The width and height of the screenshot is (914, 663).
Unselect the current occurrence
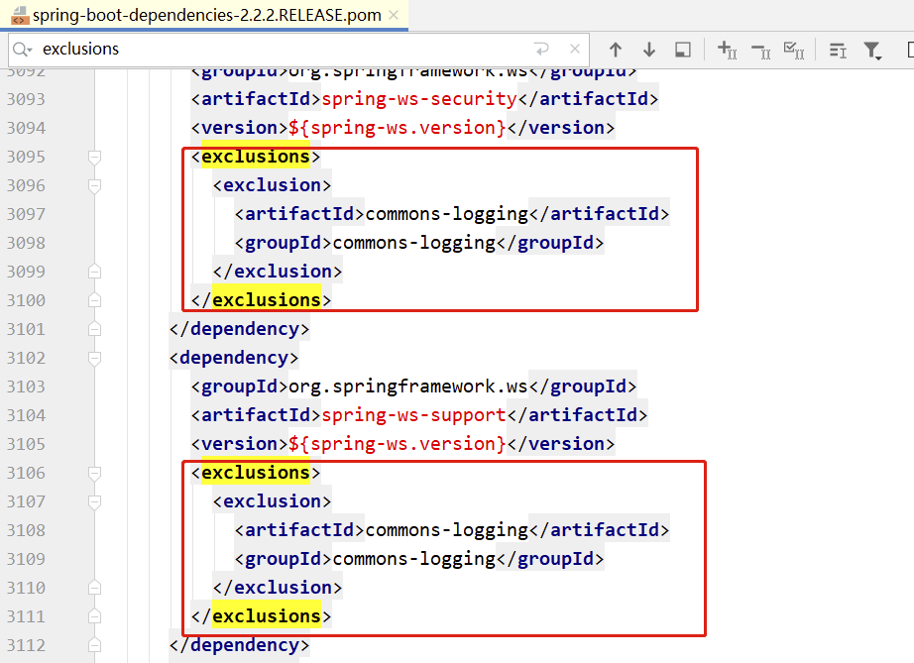[760, 51]
